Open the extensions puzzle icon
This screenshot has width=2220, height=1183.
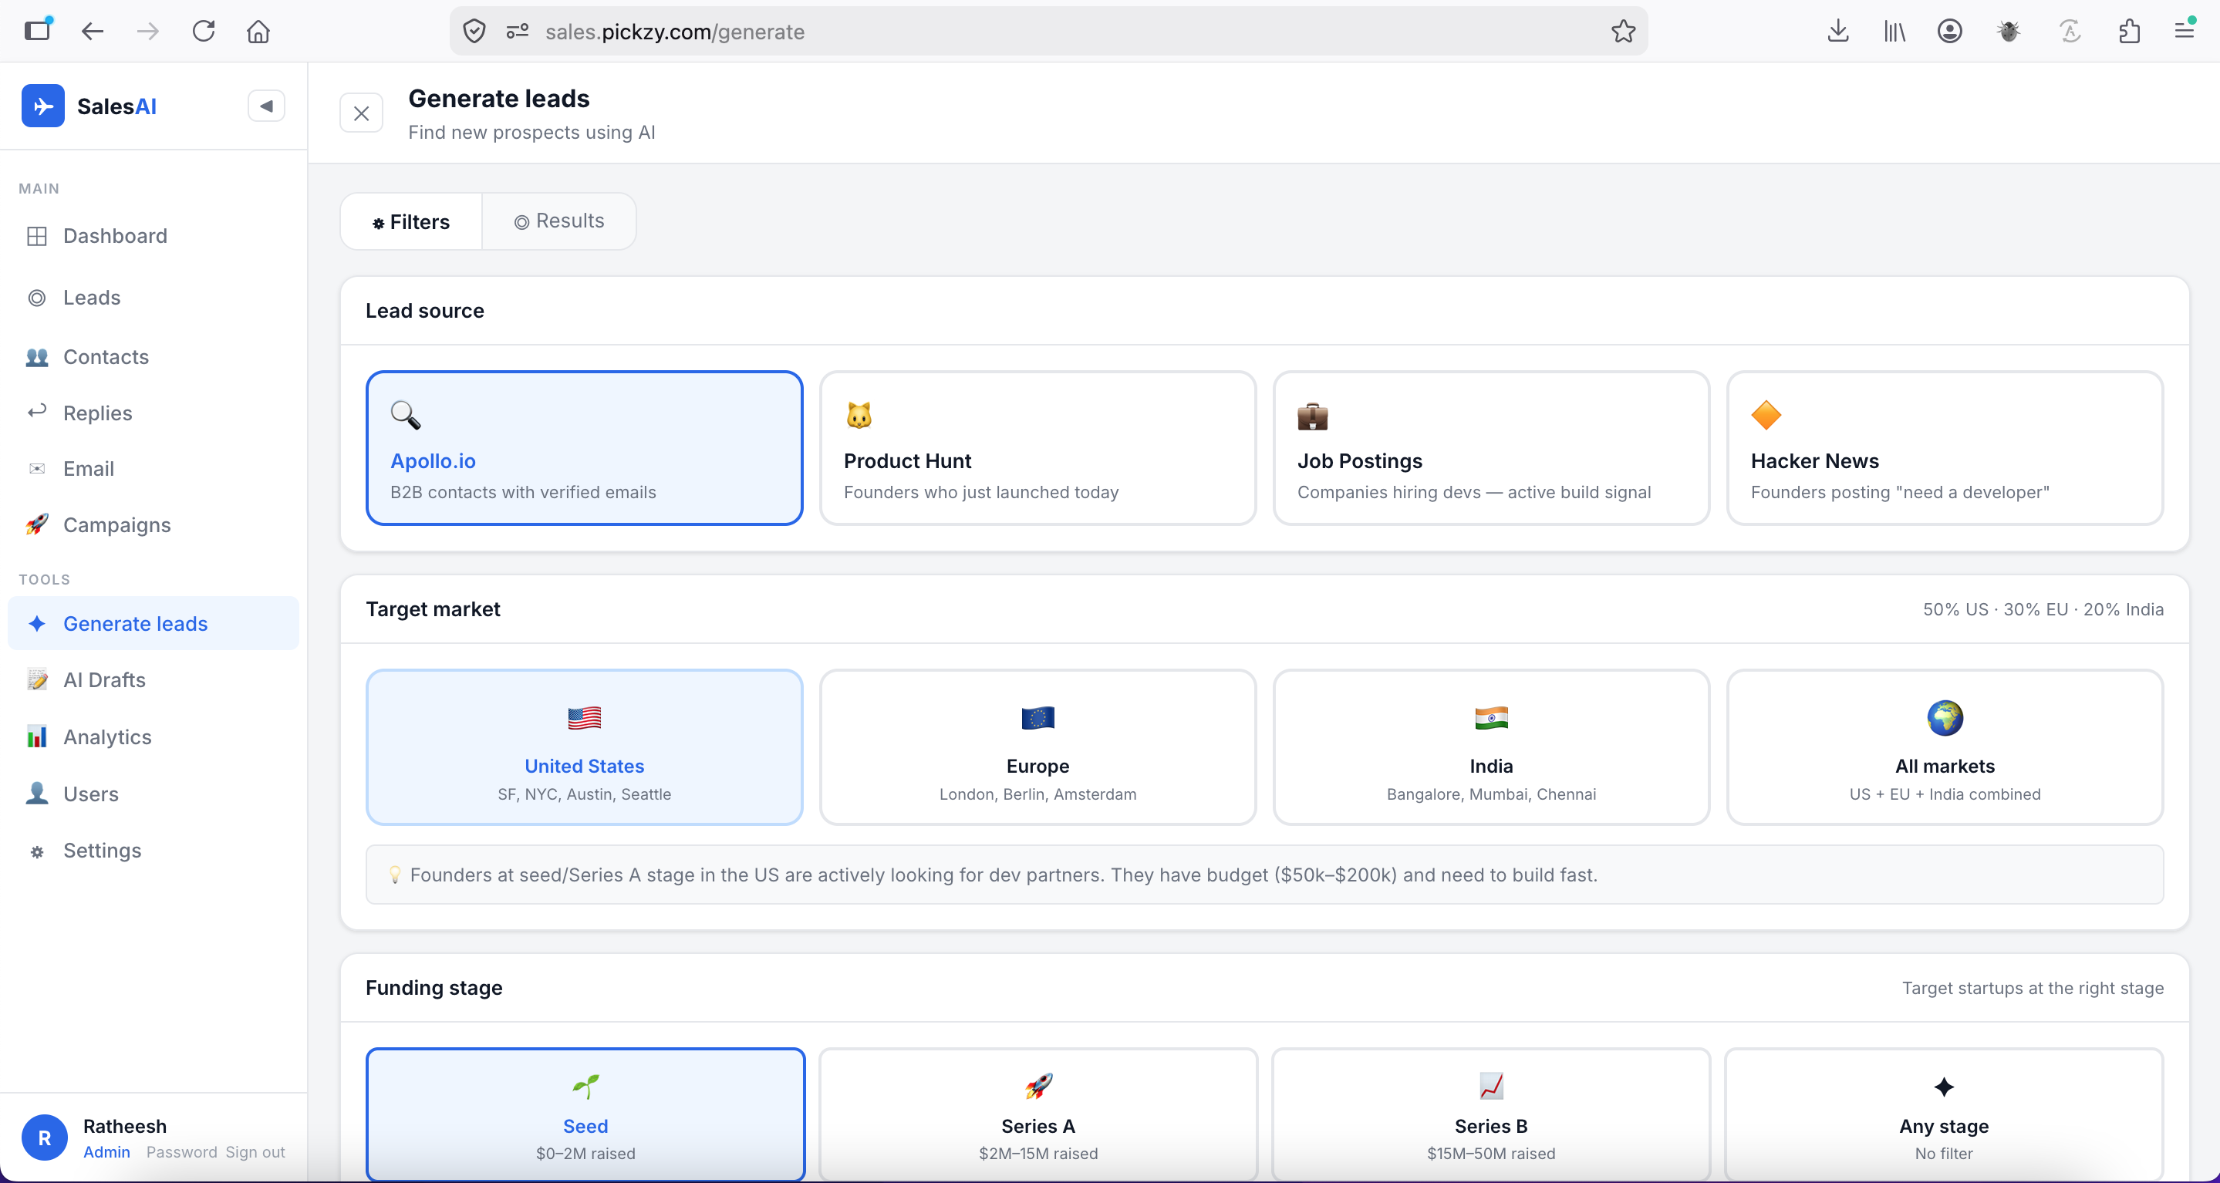tap(2129, 32)
